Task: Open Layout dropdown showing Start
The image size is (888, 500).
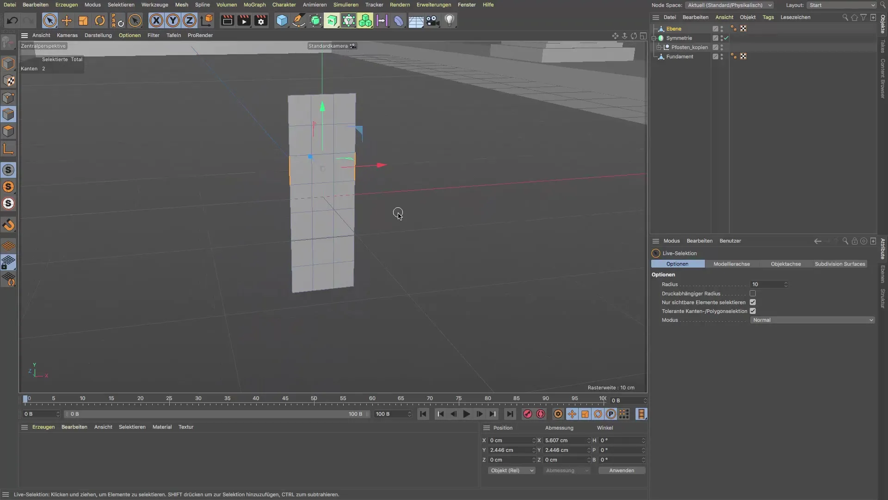Action: pyautogui.click(x=841, y=5)
